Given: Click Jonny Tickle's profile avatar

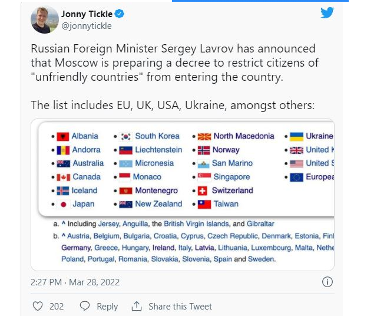Looking at the screenshot, I should [44, 19].
